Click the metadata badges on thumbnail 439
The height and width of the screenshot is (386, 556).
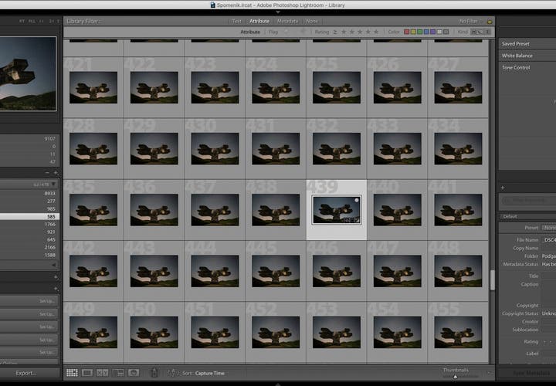pos(351,221)
